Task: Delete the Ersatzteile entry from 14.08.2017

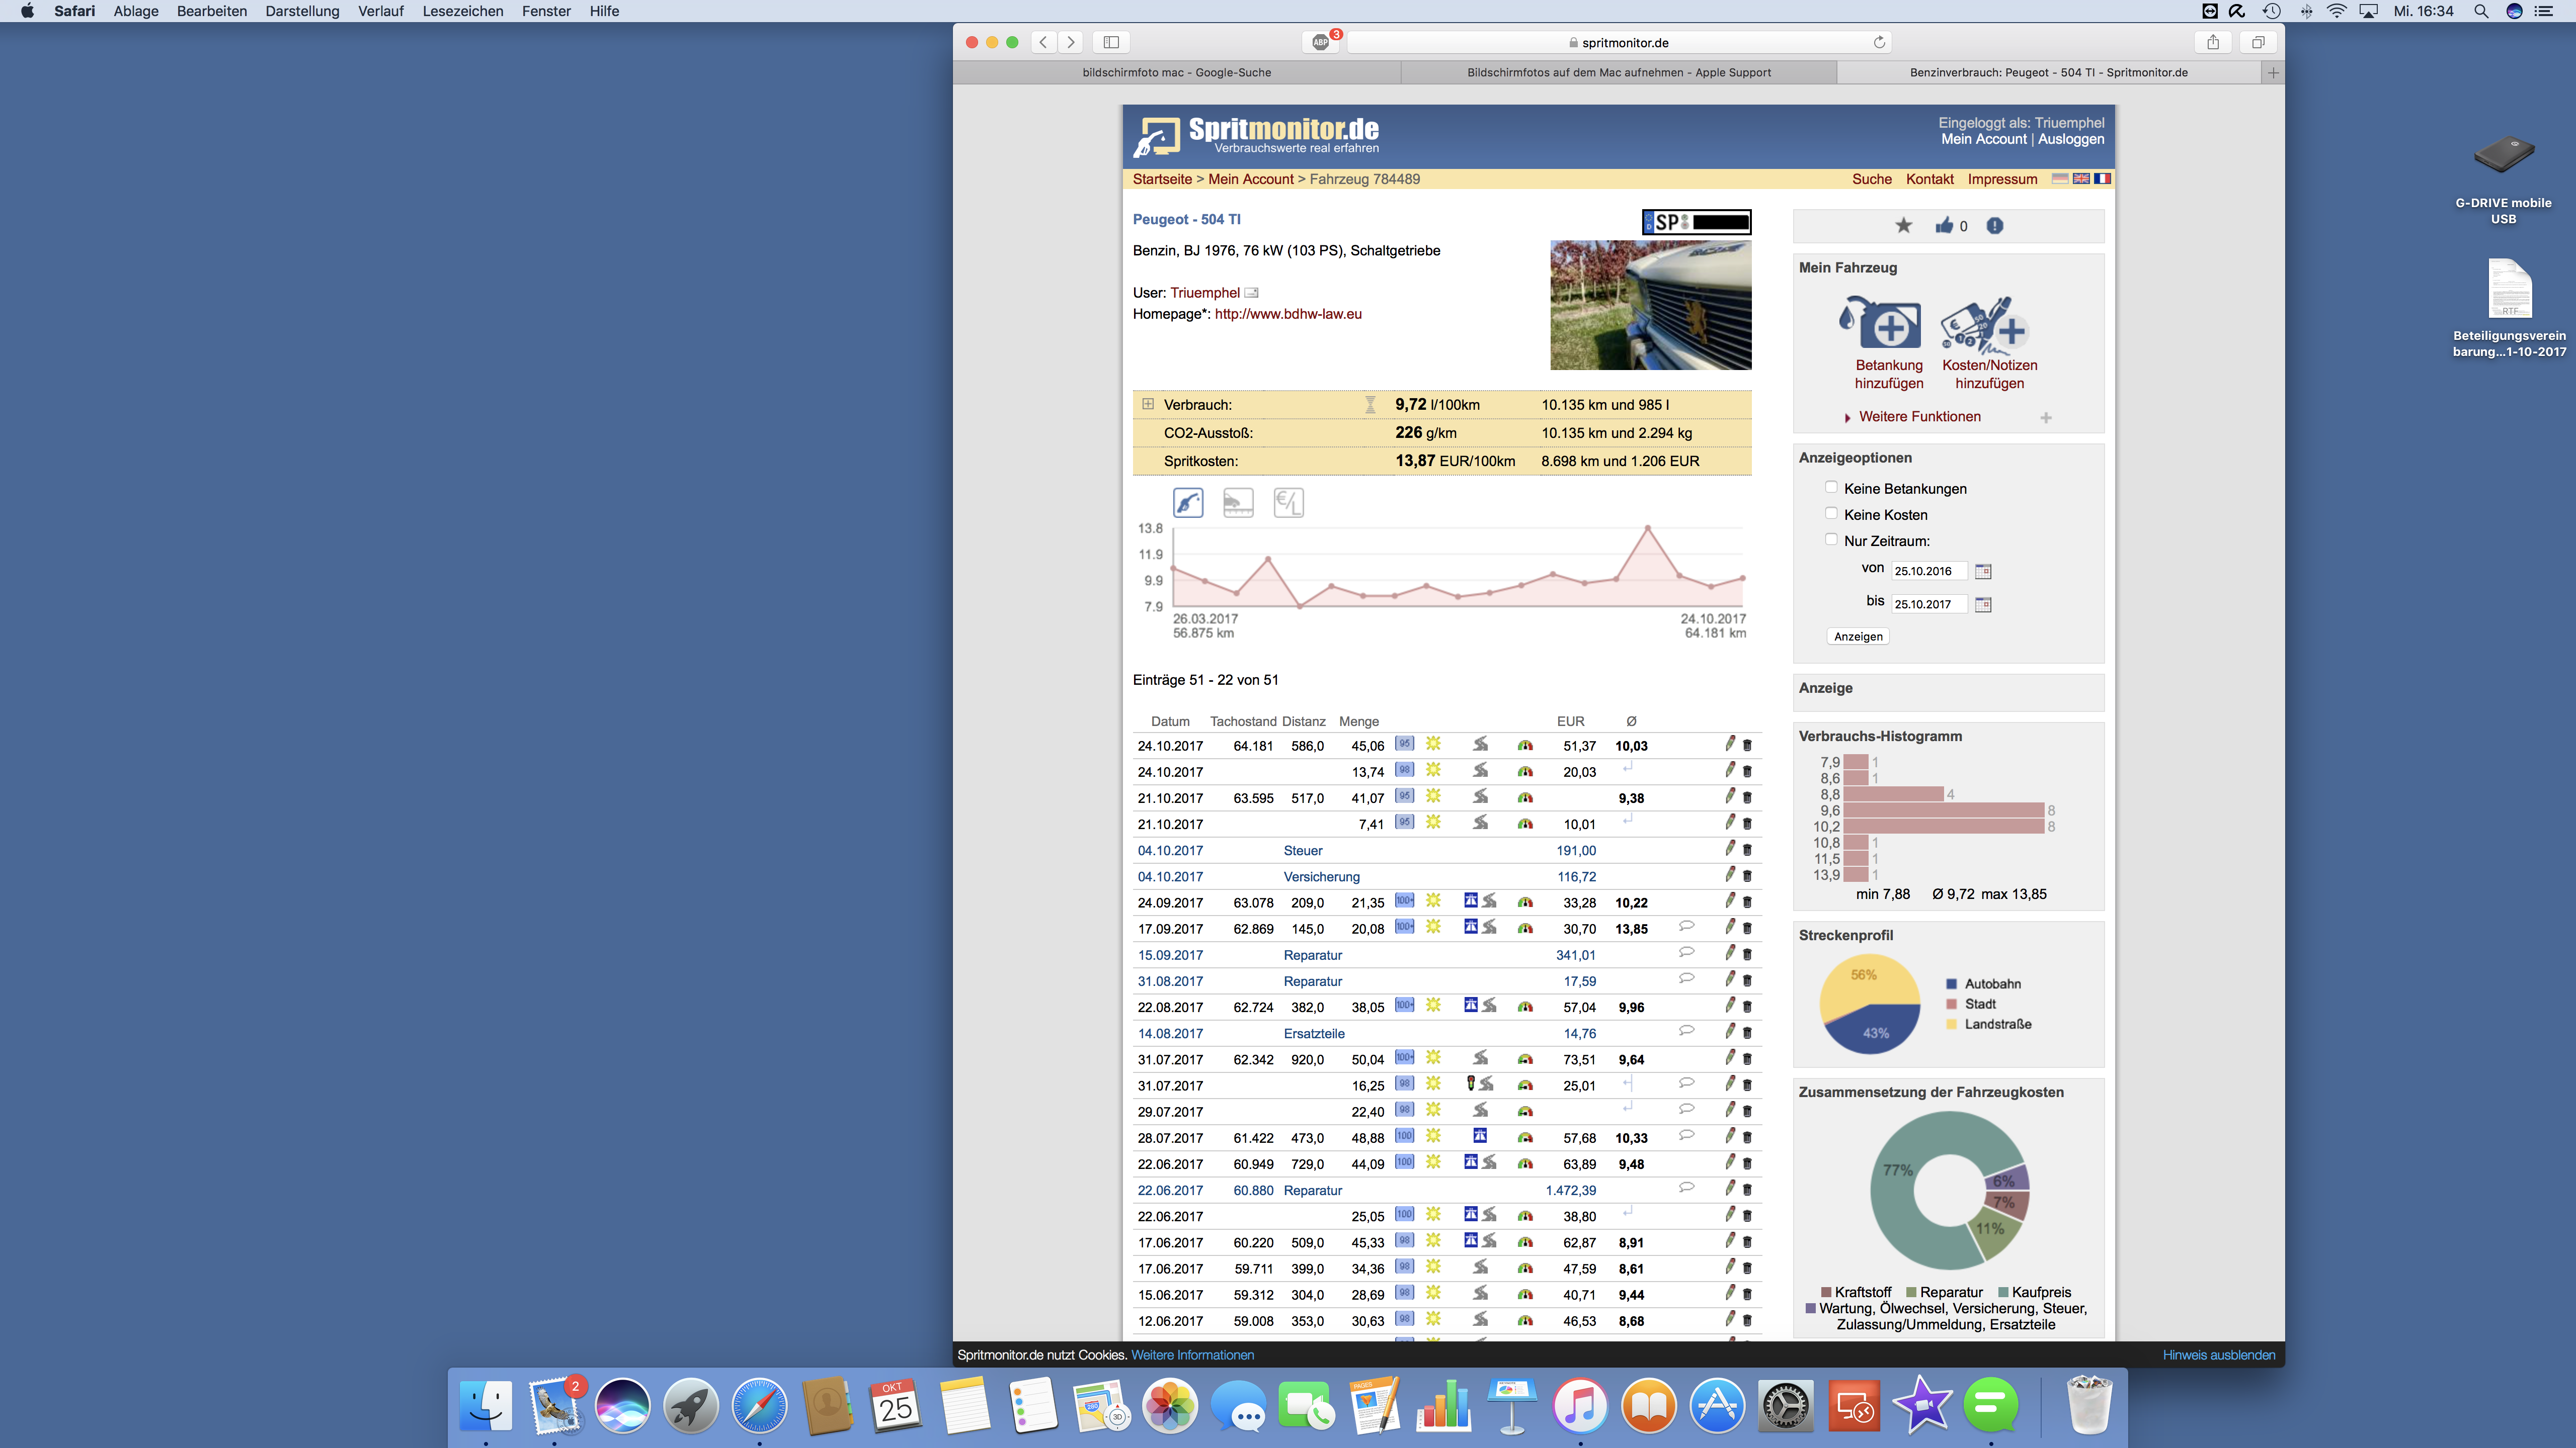Action: click(1748, 1033)
